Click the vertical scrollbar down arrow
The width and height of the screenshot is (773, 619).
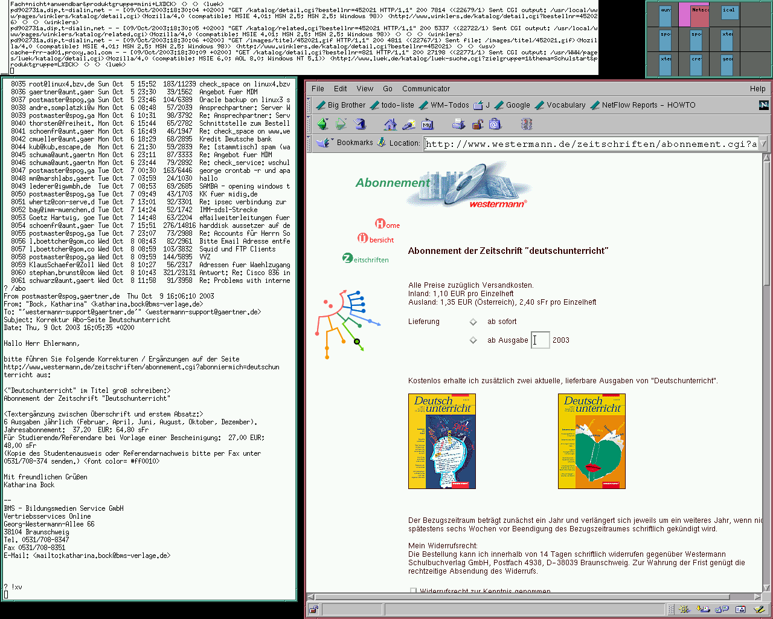pyautogui.click(x=768, y=589)
